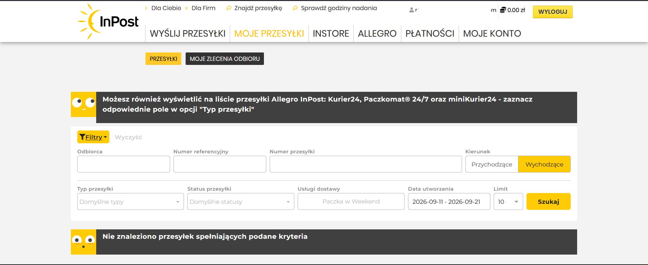This screenshot has height=265, width=648.
Task: Click the user profile icon in header
Action: 411,10
